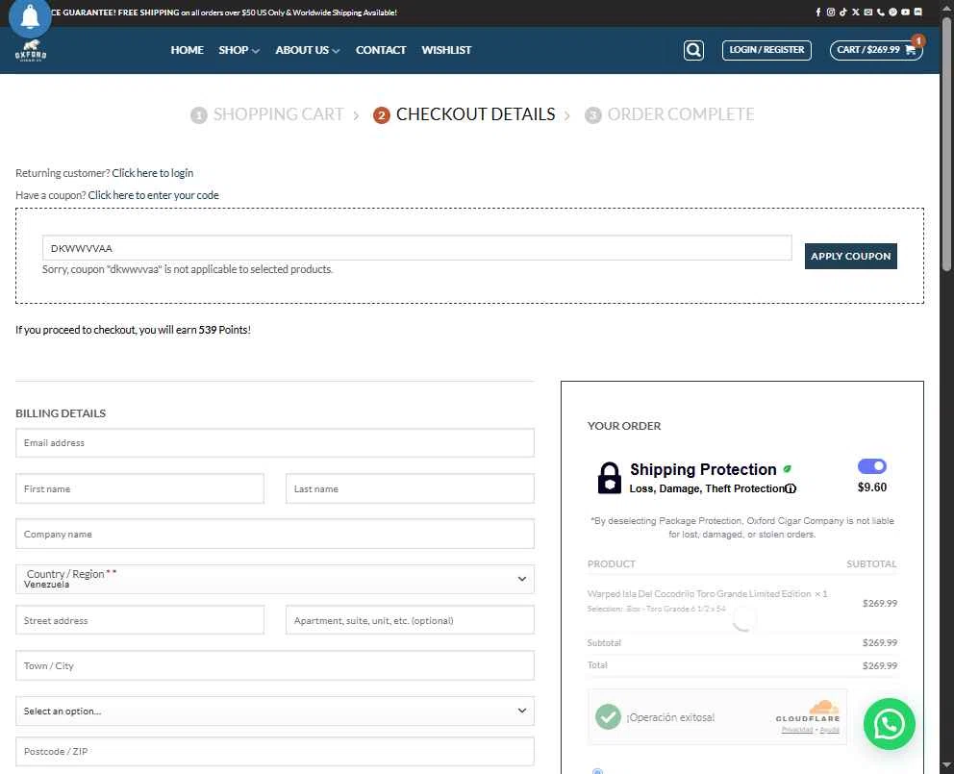Click 'Click here to enter your code' link
This screenshot has width=954, height=774.
tap(153, 195)
